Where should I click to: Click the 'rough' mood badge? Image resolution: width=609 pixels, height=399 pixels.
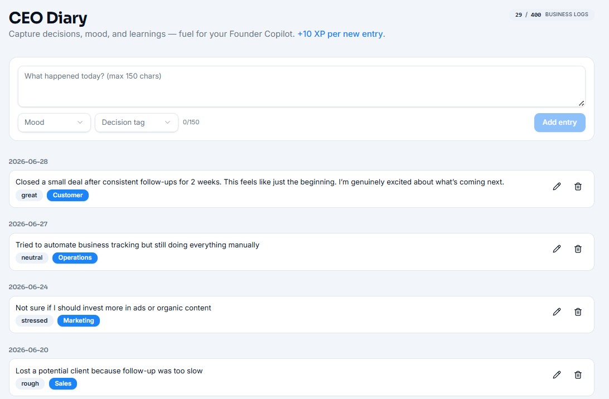[x=30, y=383]
